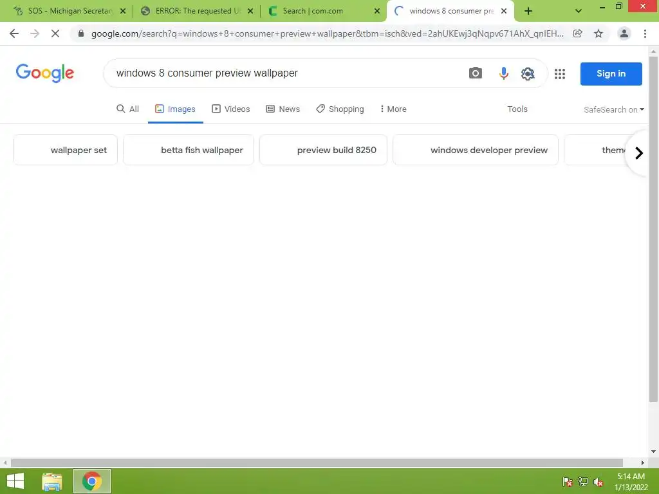Stop loading the current page

[55, 33]
